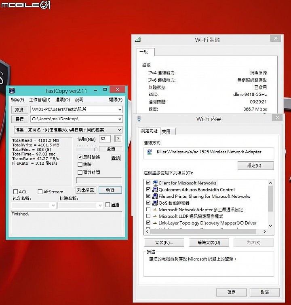
Task: Click the vertical scrollbar up arrow in items list
Action: [x=270, y=183]
